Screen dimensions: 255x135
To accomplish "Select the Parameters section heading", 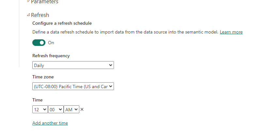I will (44, 2).
